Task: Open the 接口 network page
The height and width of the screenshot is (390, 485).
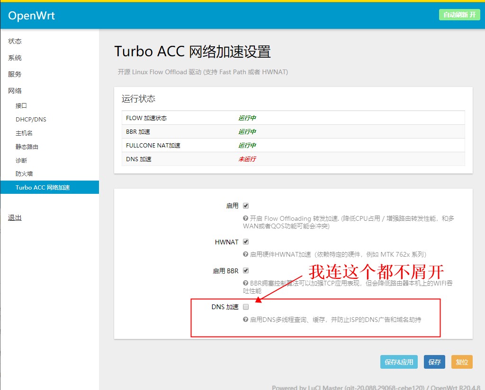Action: coord(21,105)
